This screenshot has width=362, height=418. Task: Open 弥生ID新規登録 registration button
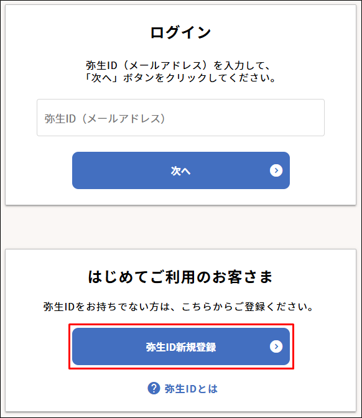click(181, 346)
